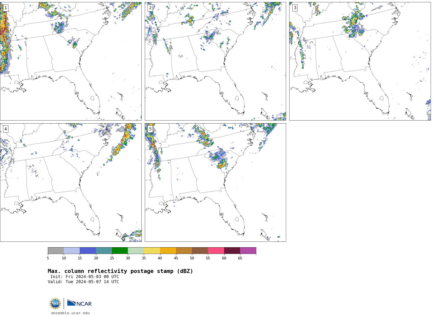Click the ensemble.ucar.edu text
434x317 pixels.
[71, 313]
